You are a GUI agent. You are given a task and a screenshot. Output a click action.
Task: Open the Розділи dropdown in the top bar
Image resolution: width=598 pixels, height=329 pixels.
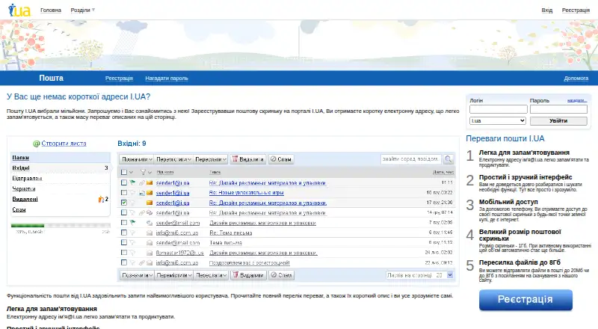[83, 10]
